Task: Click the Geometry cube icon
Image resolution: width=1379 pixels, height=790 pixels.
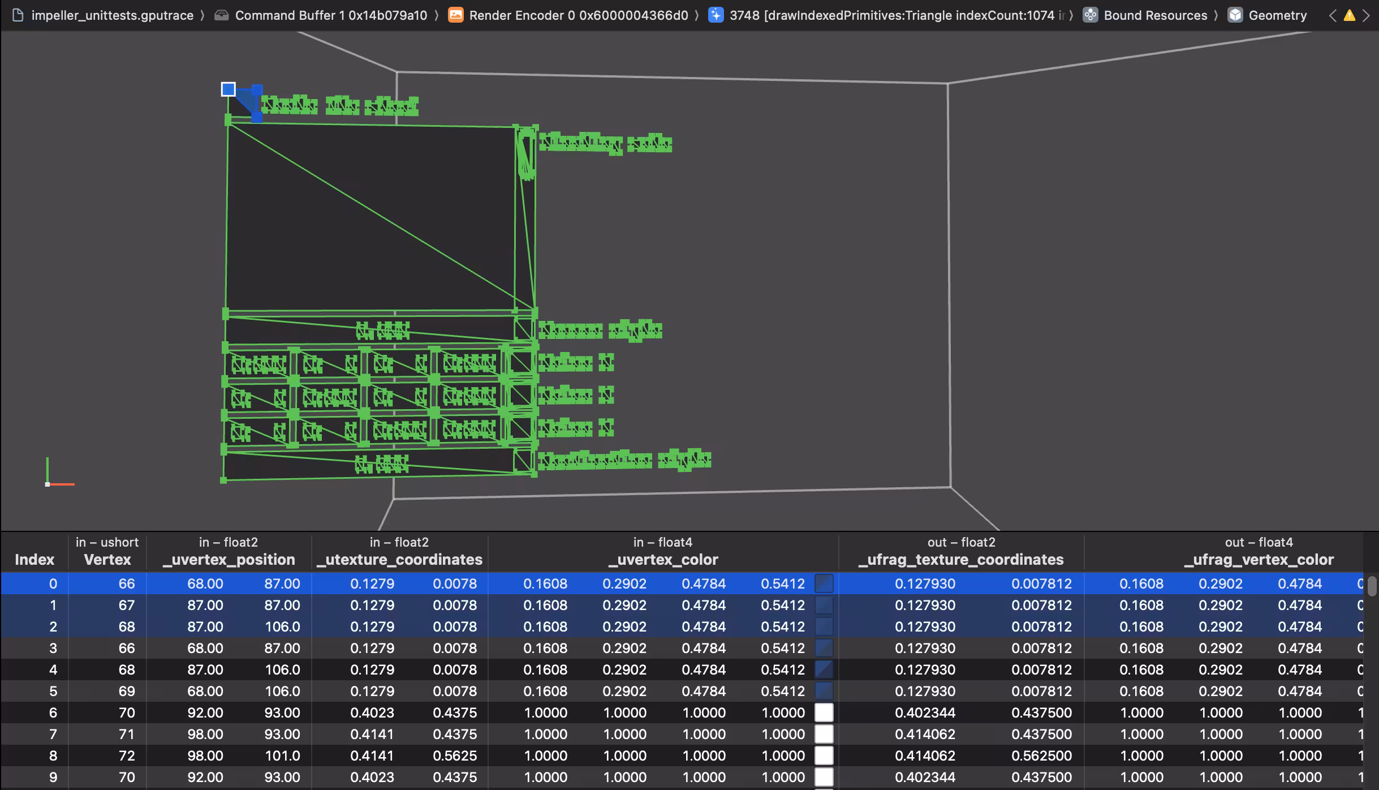Action: (1235, 15)
